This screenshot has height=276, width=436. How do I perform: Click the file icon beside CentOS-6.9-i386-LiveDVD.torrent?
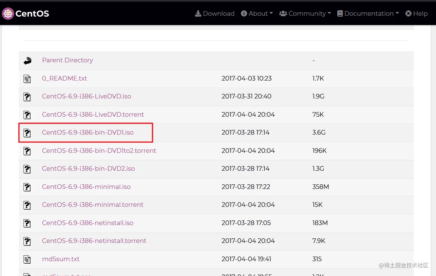pos(27,115)
